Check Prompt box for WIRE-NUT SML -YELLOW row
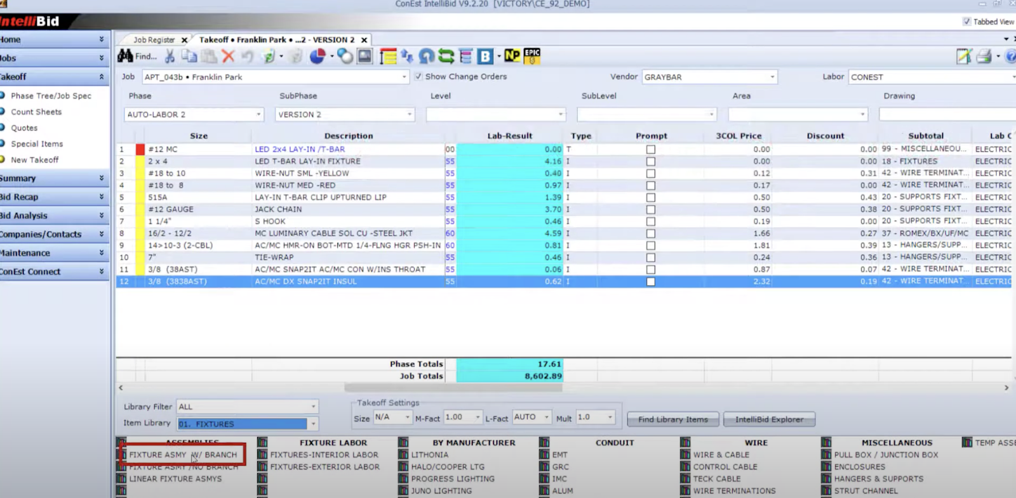 (651, 174)
